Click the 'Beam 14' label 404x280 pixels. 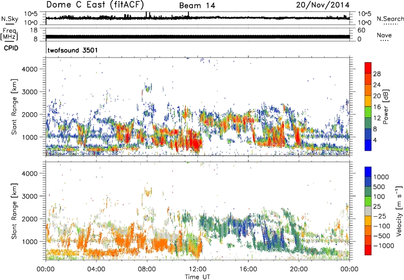[197, 6]
